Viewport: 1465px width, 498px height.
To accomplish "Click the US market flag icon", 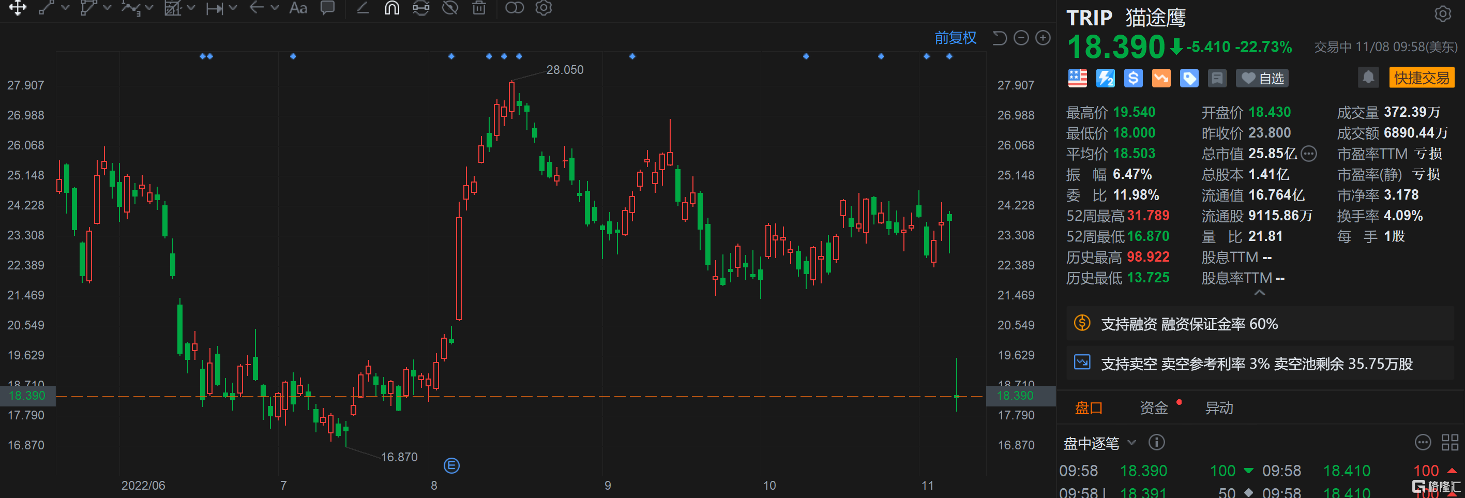I will (x=1078, y=79).
